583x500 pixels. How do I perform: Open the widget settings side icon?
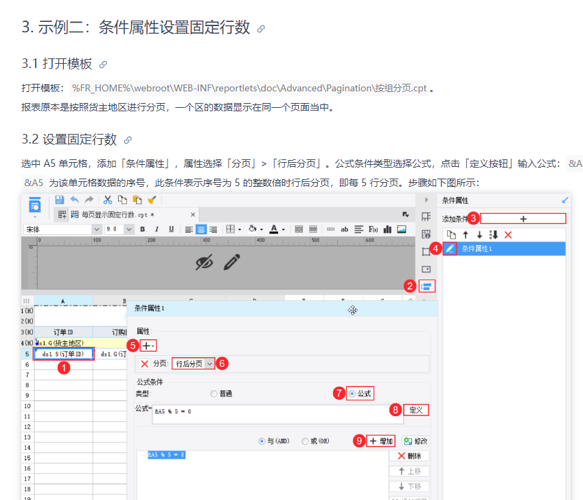[x=426, y=269]
